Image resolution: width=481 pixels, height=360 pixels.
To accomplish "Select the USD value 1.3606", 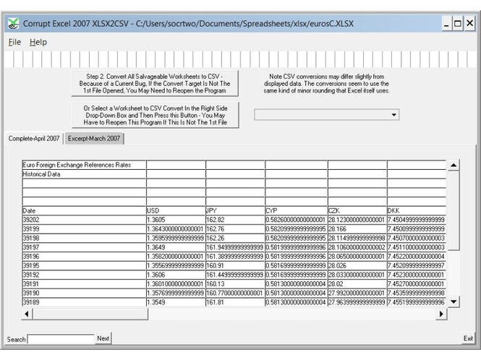I will [176, 275].
